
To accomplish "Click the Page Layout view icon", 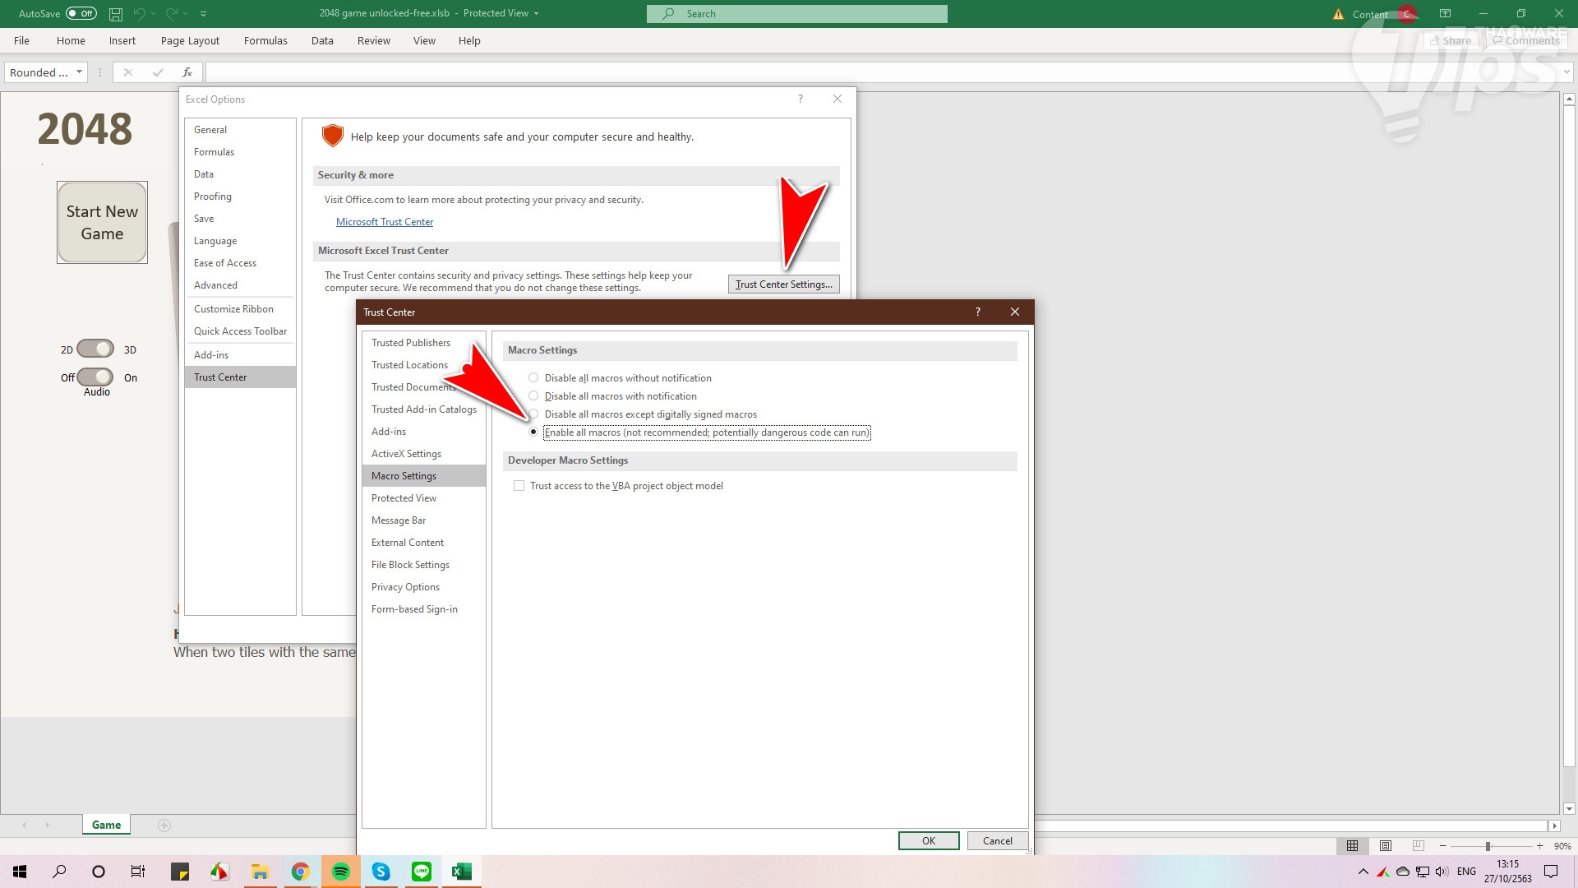I will (x=1385, y=845).
